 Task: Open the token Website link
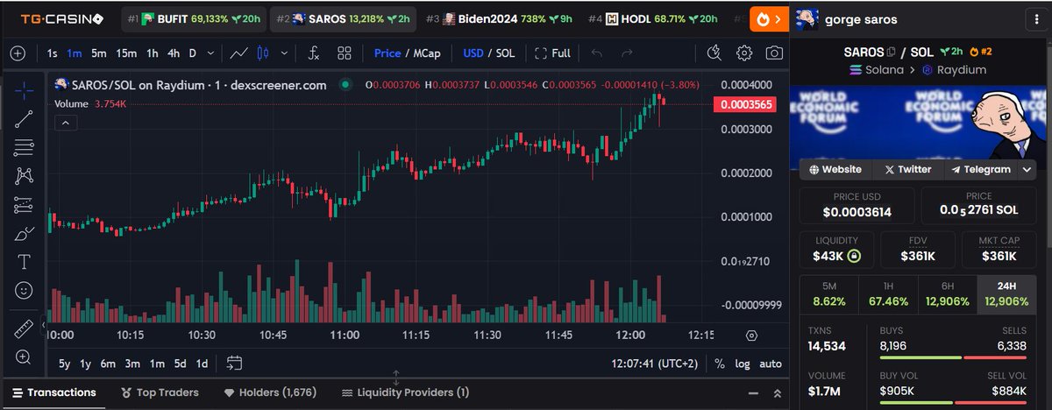[835, 170]
